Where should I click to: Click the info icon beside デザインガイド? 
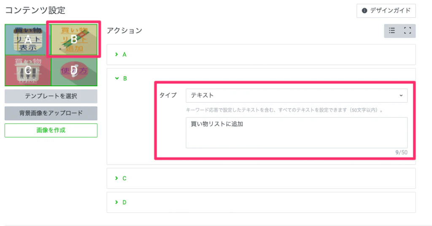click(x=364, y=11)
